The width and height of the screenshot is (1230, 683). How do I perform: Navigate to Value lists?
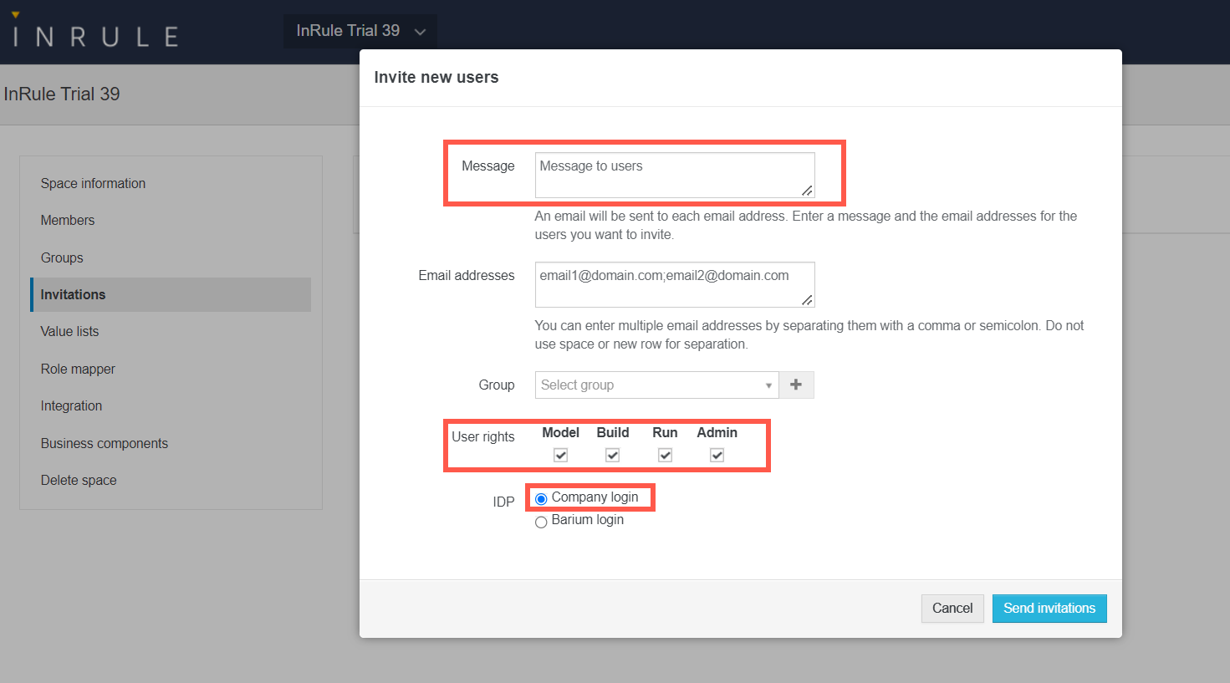click(69, 332)
